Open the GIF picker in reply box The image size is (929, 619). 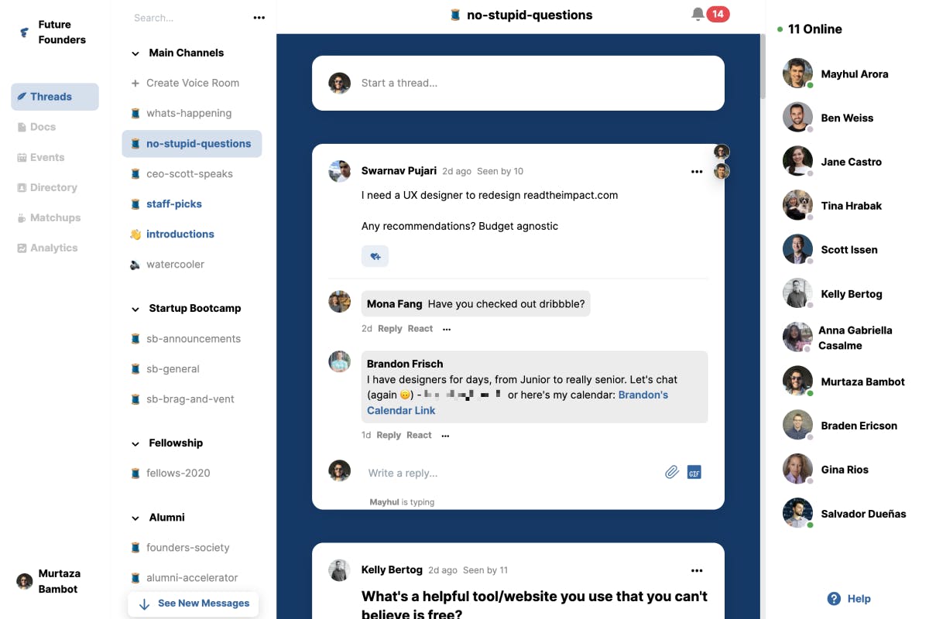(x=694, y=472)
